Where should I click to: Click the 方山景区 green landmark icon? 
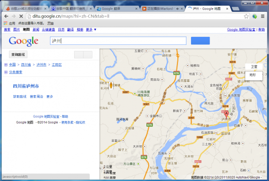click(x=138, y=164)
